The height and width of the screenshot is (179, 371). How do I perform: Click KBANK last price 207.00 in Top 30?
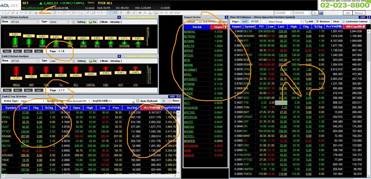[25, 136]
